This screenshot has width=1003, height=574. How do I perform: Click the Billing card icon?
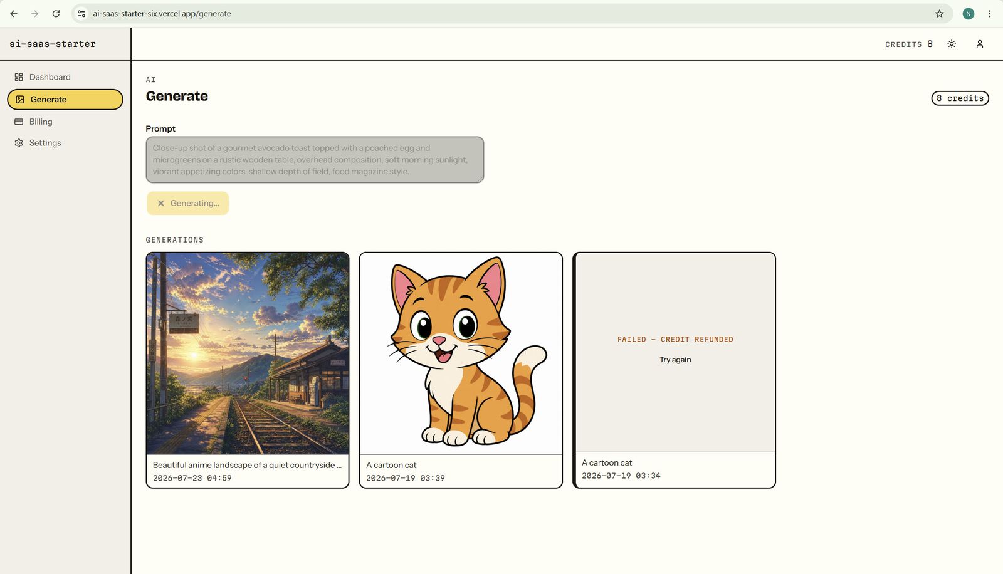19,122
